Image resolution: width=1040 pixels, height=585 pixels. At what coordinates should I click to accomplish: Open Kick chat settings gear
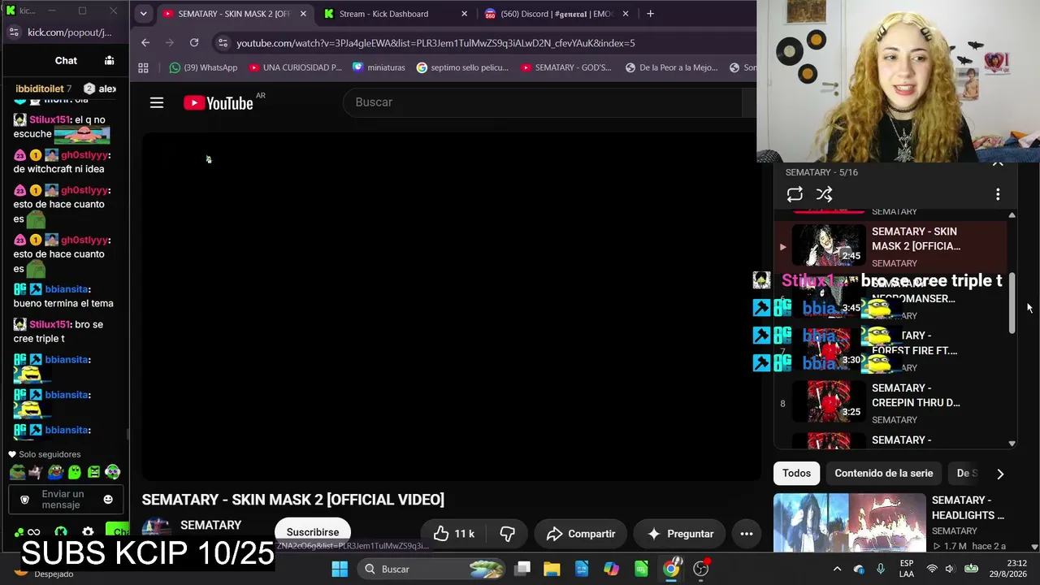(88, 533)
